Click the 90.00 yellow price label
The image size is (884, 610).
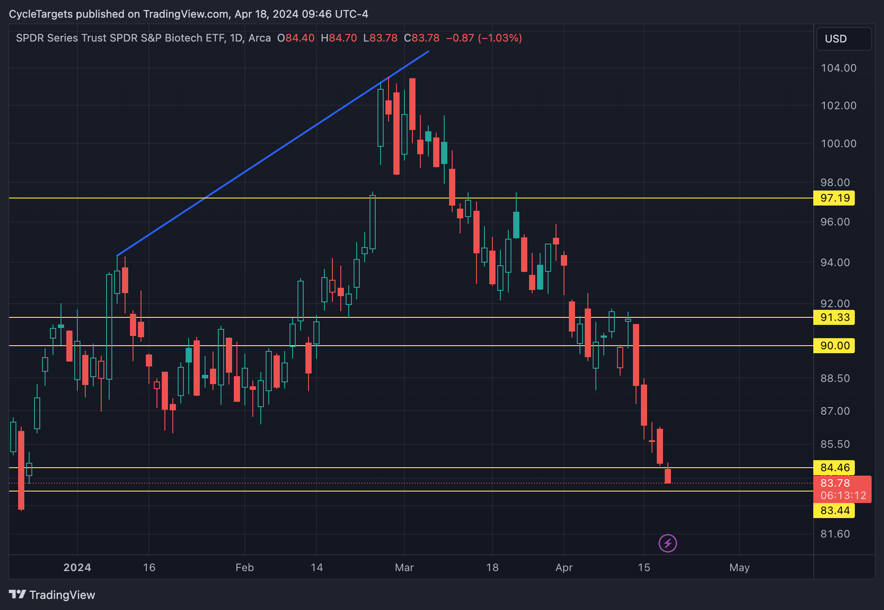pyautogui.click(x=834, y=346)
